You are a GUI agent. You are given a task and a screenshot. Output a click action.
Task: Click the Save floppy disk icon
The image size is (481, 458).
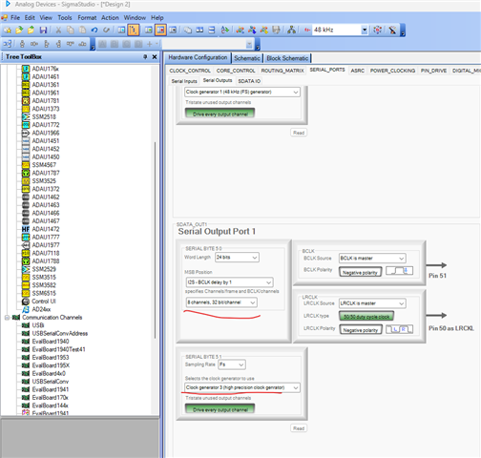tap(43, 30)
